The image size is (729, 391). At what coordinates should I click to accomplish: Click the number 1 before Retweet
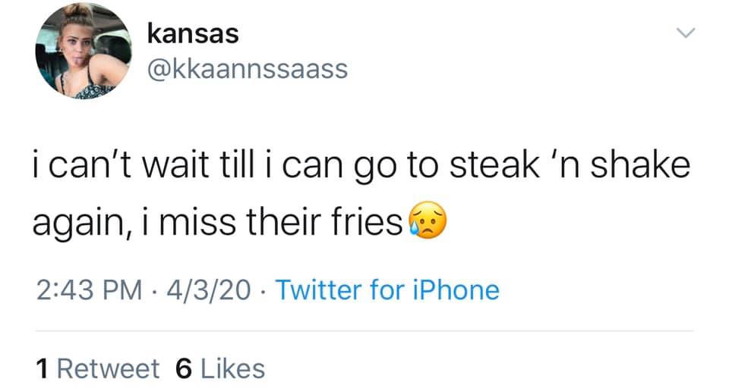pos(43,369)
